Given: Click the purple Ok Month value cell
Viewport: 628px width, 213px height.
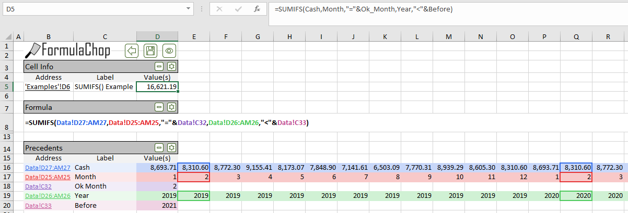Looking at the screenshot, I should click(x=157, y=186).
